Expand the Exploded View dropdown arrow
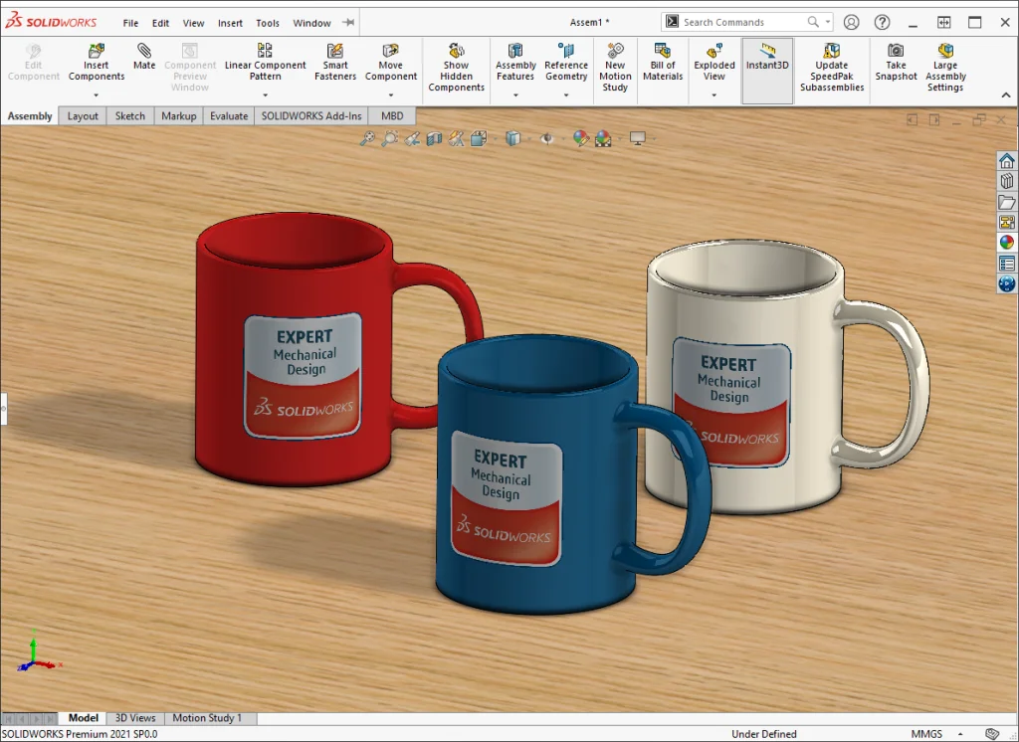The height and width of the screenshot is (742, 1019). point(714,95)
